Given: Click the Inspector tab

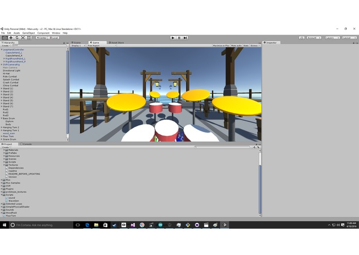Looking at the screenshot, I should pos(271,43).
